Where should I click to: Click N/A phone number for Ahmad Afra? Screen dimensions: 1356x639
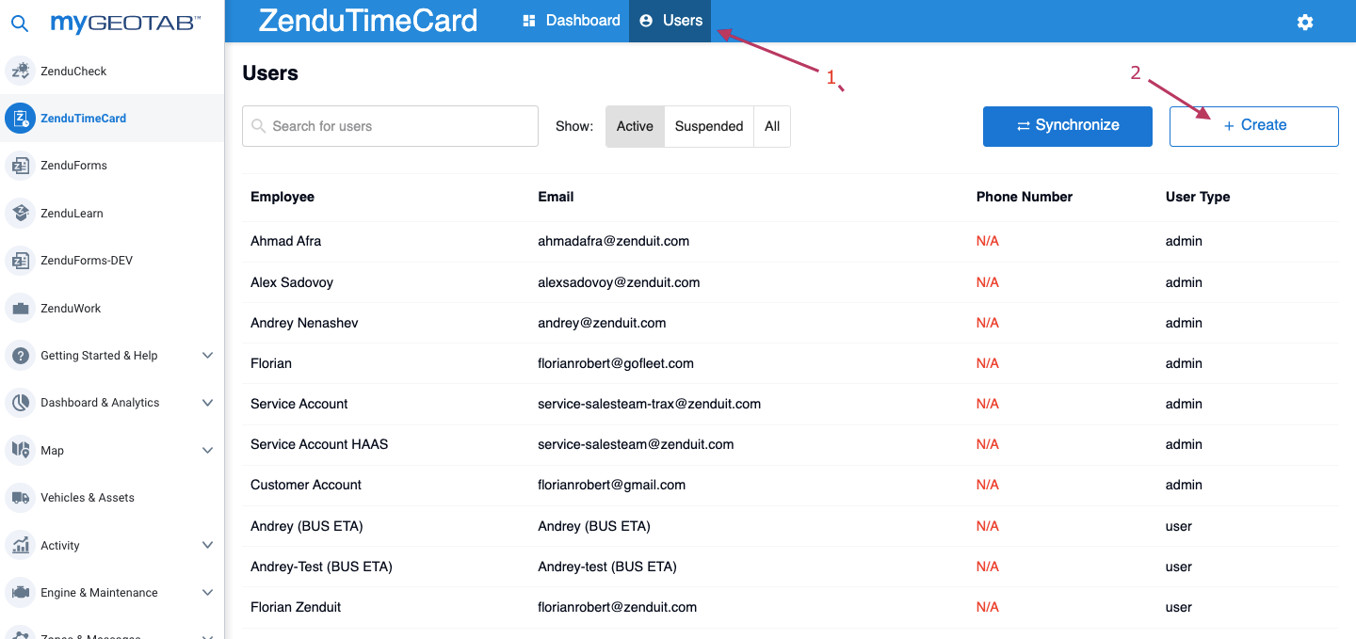tap(988, 241)
